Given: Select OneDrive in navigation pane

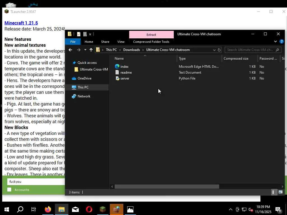Looking at the screenshot, I should [84, 78].
